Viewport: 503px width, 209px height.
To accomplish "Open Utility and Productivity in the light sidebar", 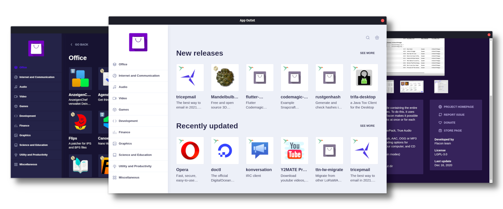I will click(138, 166).
